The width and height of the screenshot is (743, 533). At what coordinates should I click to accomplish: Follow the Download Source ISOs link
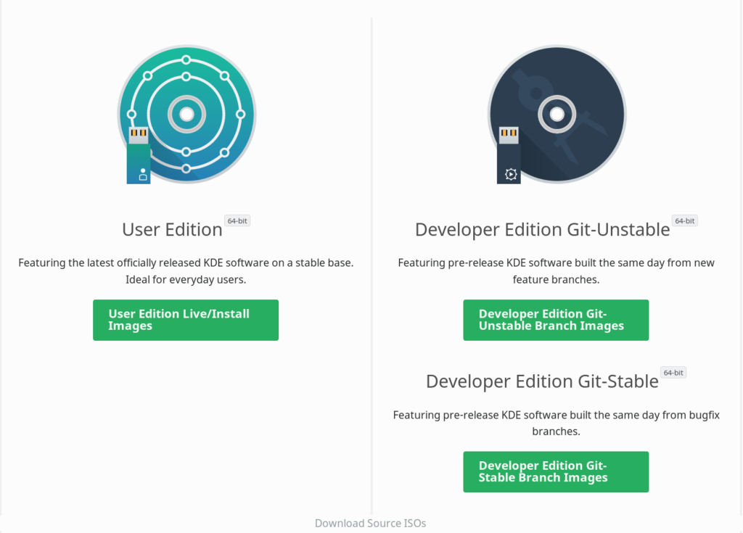pos(371,523)
